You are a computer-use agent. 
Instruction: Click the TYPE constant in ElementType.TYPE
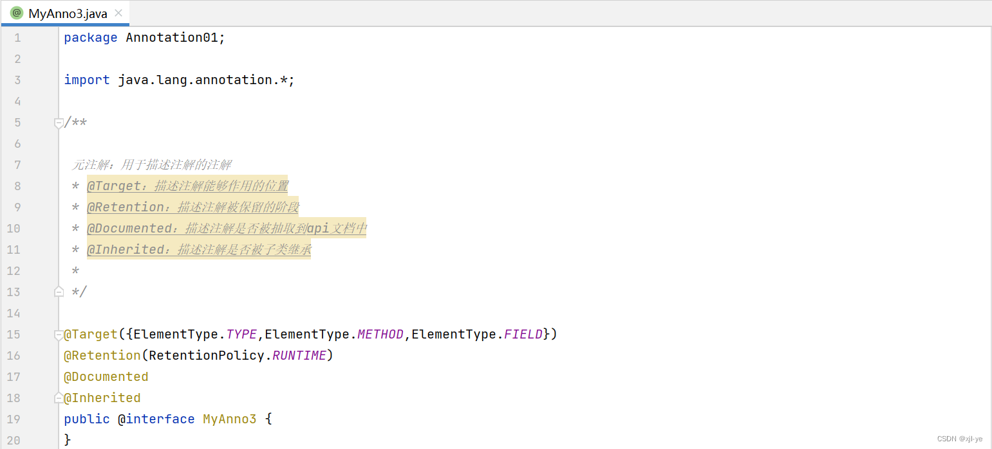tap(241, 334)
